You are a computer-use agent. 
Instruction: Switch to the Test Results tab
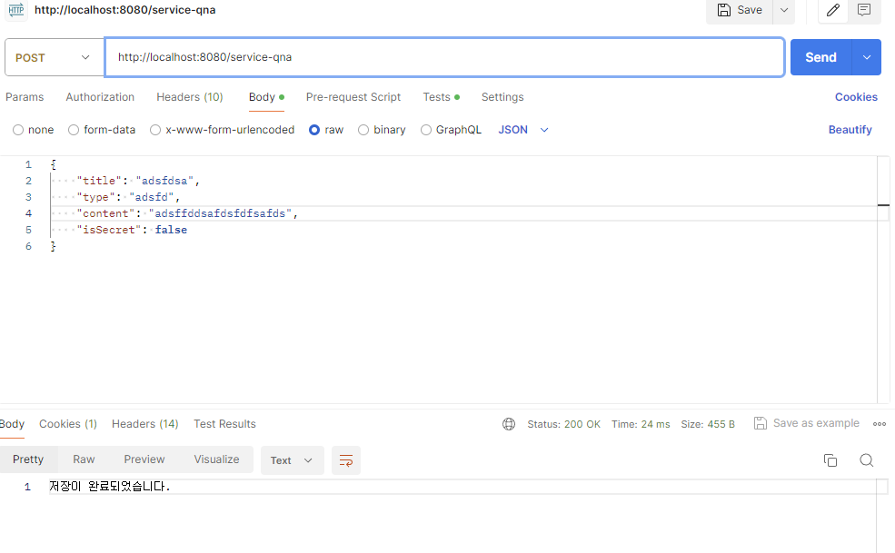coord(224,424)
